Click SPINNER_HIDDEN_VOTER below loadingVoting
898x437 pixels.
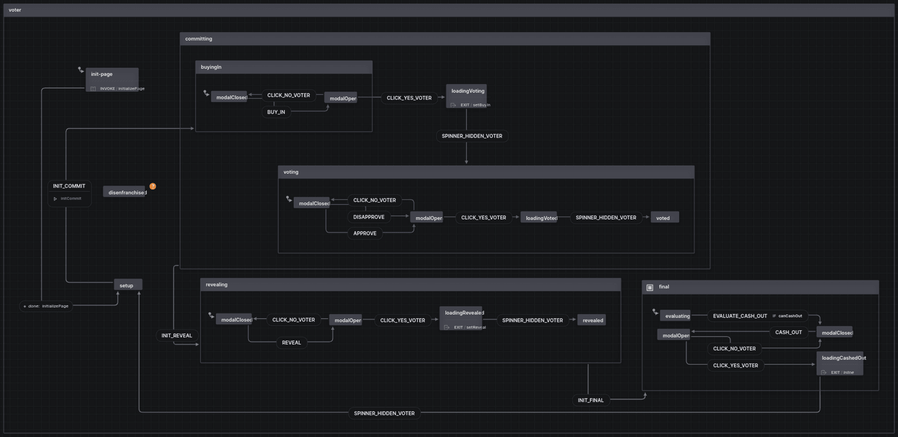click(472, 136)
